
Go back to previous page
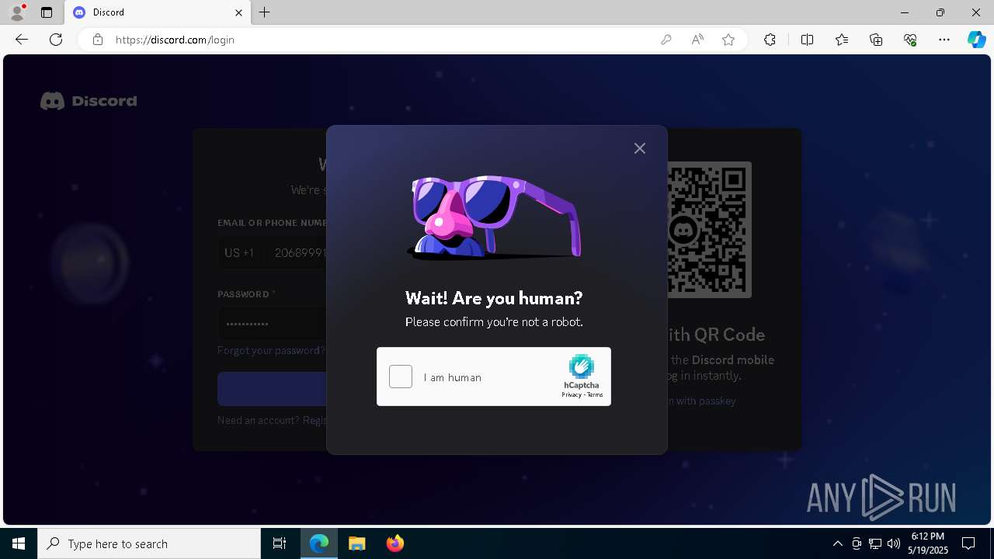[22, 40]
